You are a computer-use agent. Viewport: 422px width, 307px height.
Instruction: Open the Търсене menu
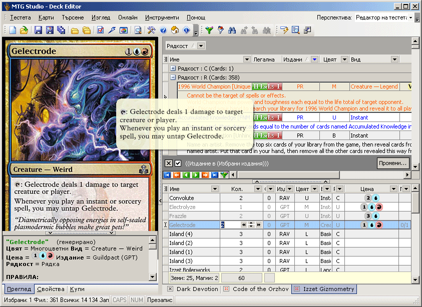[x=73, y=17]
